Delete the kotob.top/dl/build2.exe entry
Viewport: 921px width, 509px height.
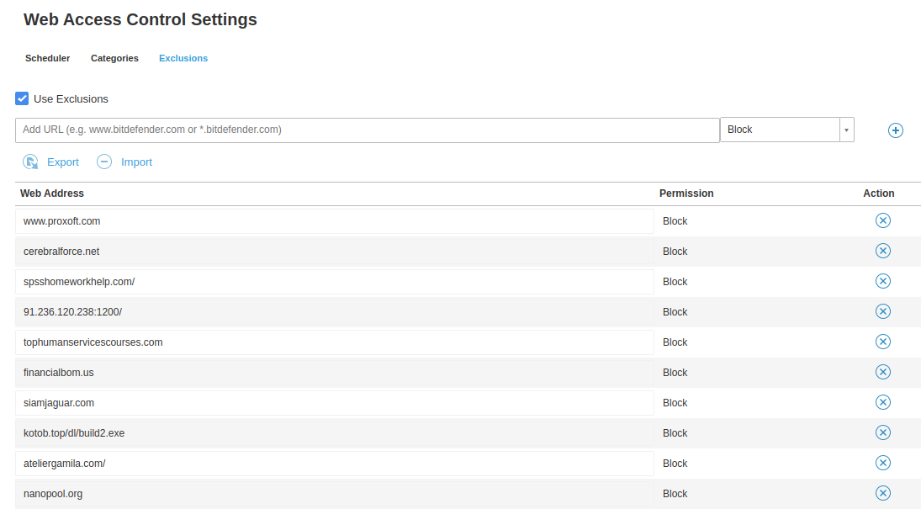tap(882, 432)
